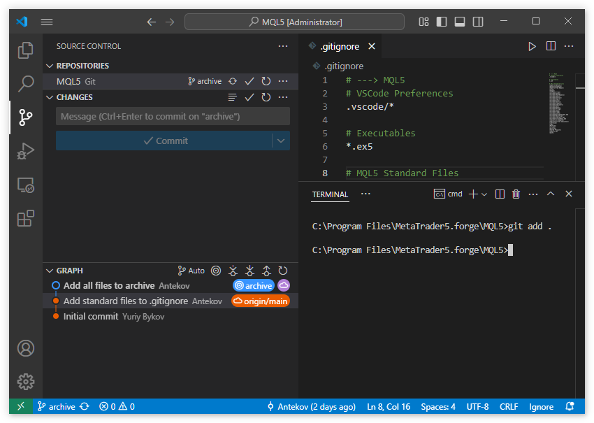This screenshot has height=423, width=594.
Task: Split the editor right
Action: (551, 46)
